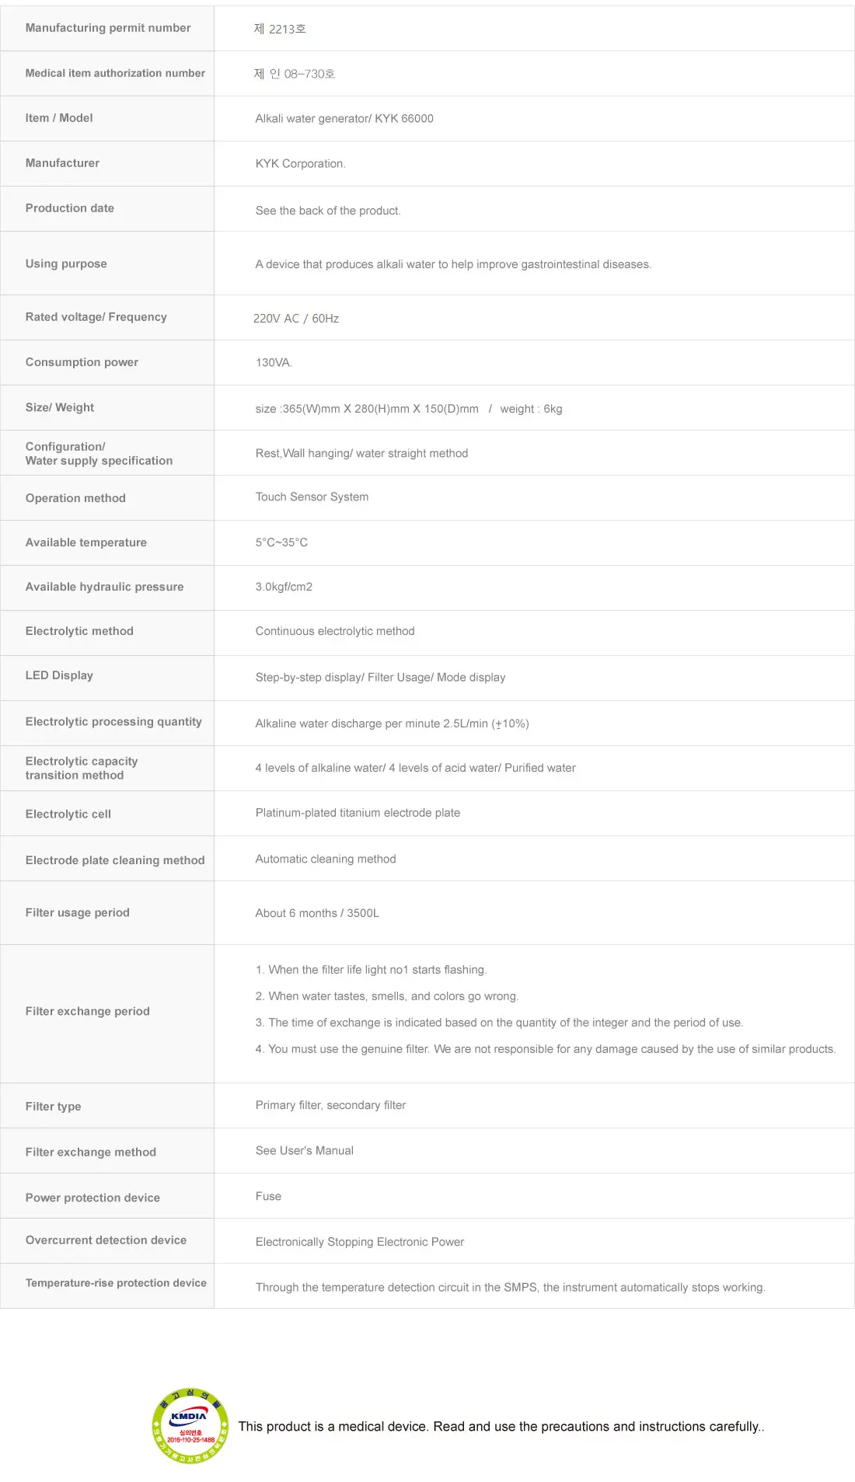
Task: Click the LED Display row label
Action: [x=59, y=675]
